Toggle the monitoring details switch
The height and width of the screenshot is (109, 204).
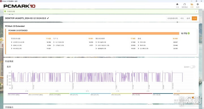click(x=193, y=67)
